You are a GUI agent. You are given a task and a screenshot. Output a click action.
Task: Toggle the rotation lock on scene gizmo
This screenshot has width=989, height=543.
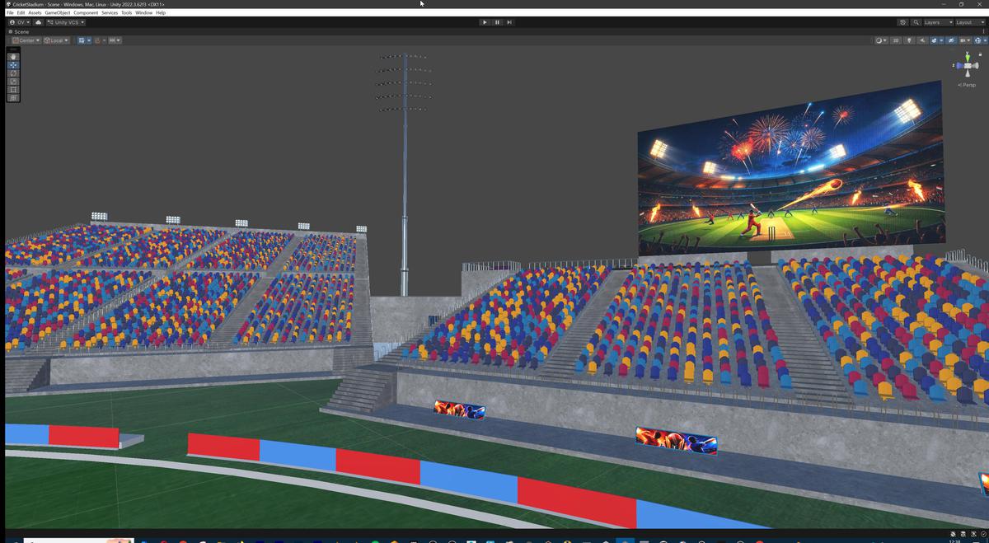pyautogui.click(x=981, y=54)
